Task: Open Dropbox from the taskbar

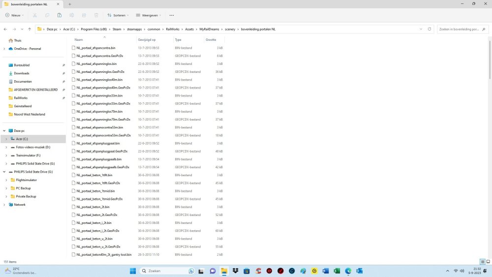Action: (x=236, y=271)
